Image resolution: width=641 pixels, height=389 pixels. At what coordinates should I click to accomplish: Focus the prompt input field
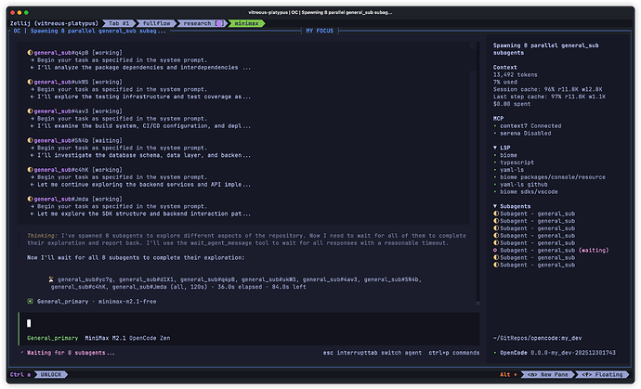click(249, 323)
